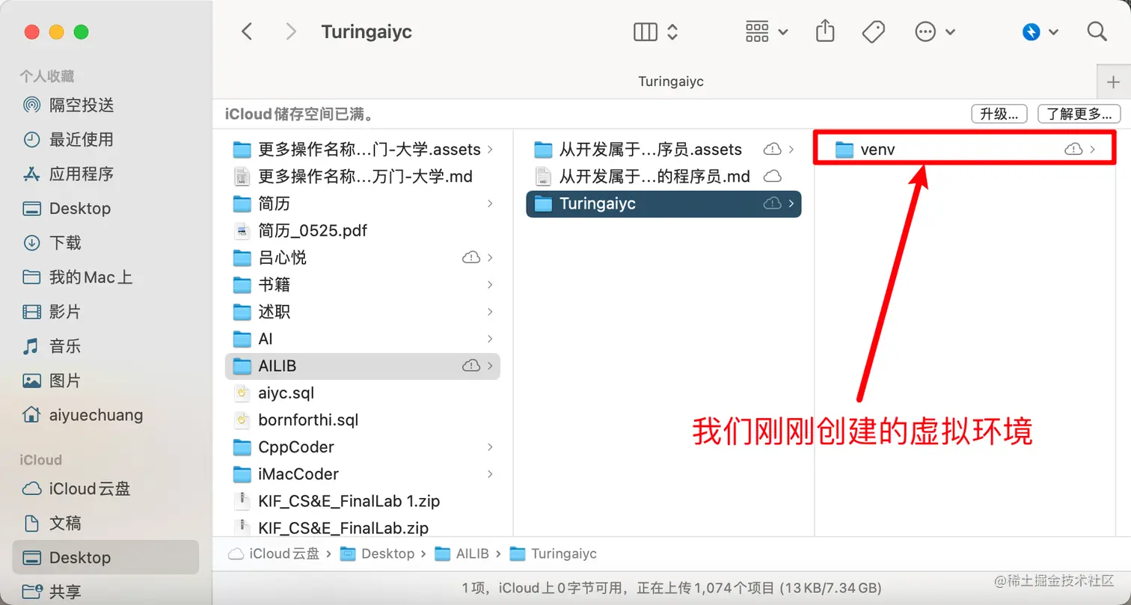Click the 升级... button

coord(999,114)
